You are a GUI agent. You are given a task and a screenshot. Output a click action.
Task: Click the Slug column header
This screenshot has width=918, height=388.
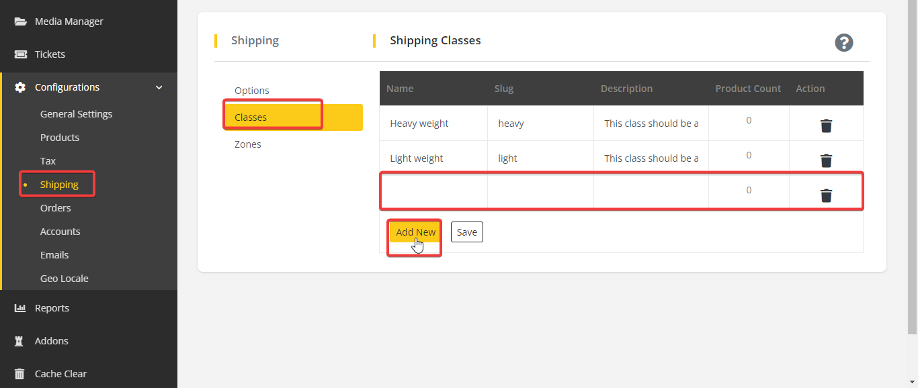504,89
